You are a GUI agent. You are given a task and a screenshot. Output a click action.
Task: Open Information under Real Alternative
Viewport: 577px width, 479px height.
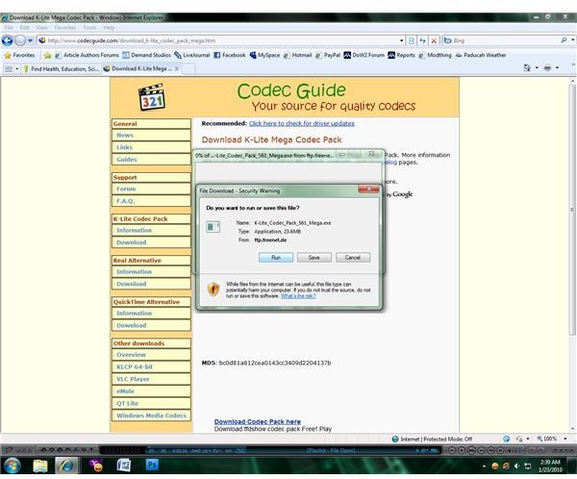pos(151,271)
